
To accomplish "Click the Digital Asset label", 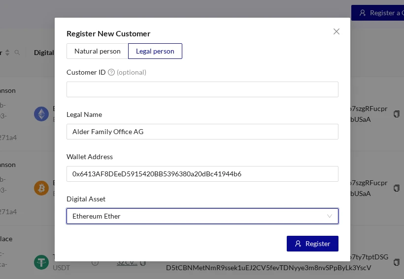I will click(86, 199).
